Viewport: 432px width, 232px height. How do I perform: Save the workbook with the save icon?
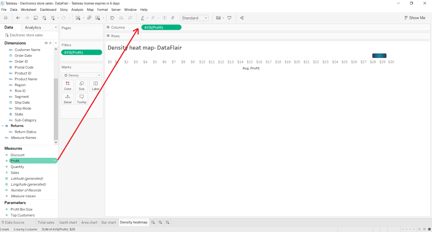(36, 18)
